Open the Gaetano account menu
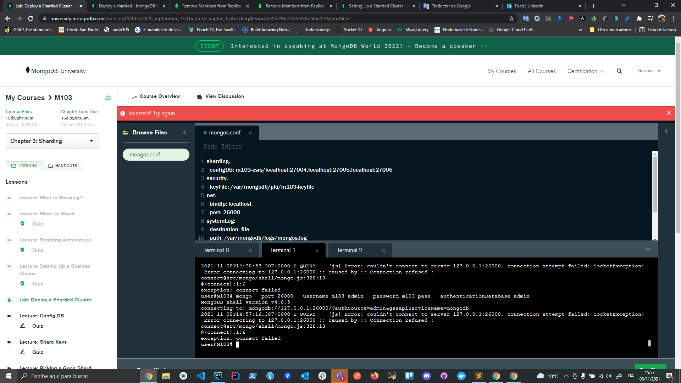This screenshot has width=681, height=383. [x=649, y=71]
